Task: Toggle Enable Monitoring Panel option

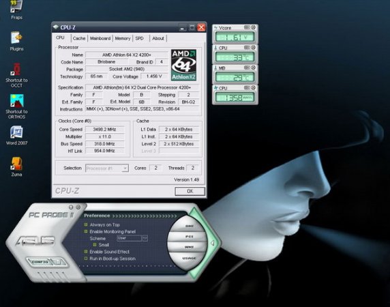Action: pos(86,231)
